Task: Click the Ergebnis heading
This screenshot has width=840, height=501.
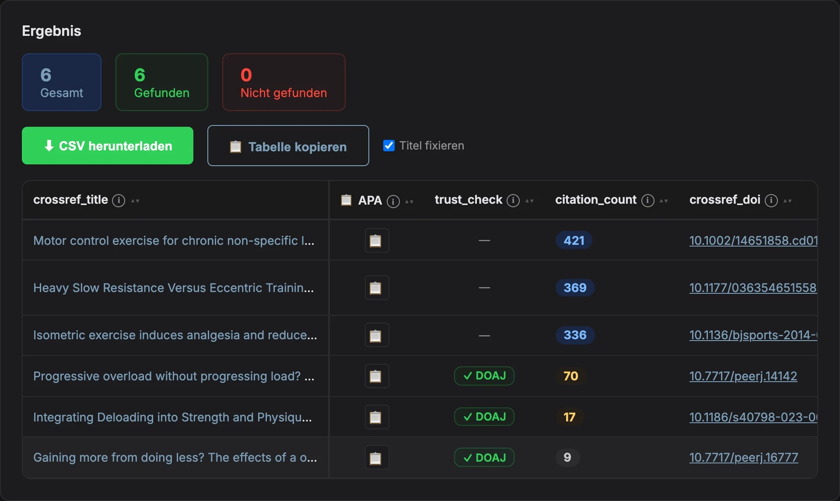Action: 52,31
